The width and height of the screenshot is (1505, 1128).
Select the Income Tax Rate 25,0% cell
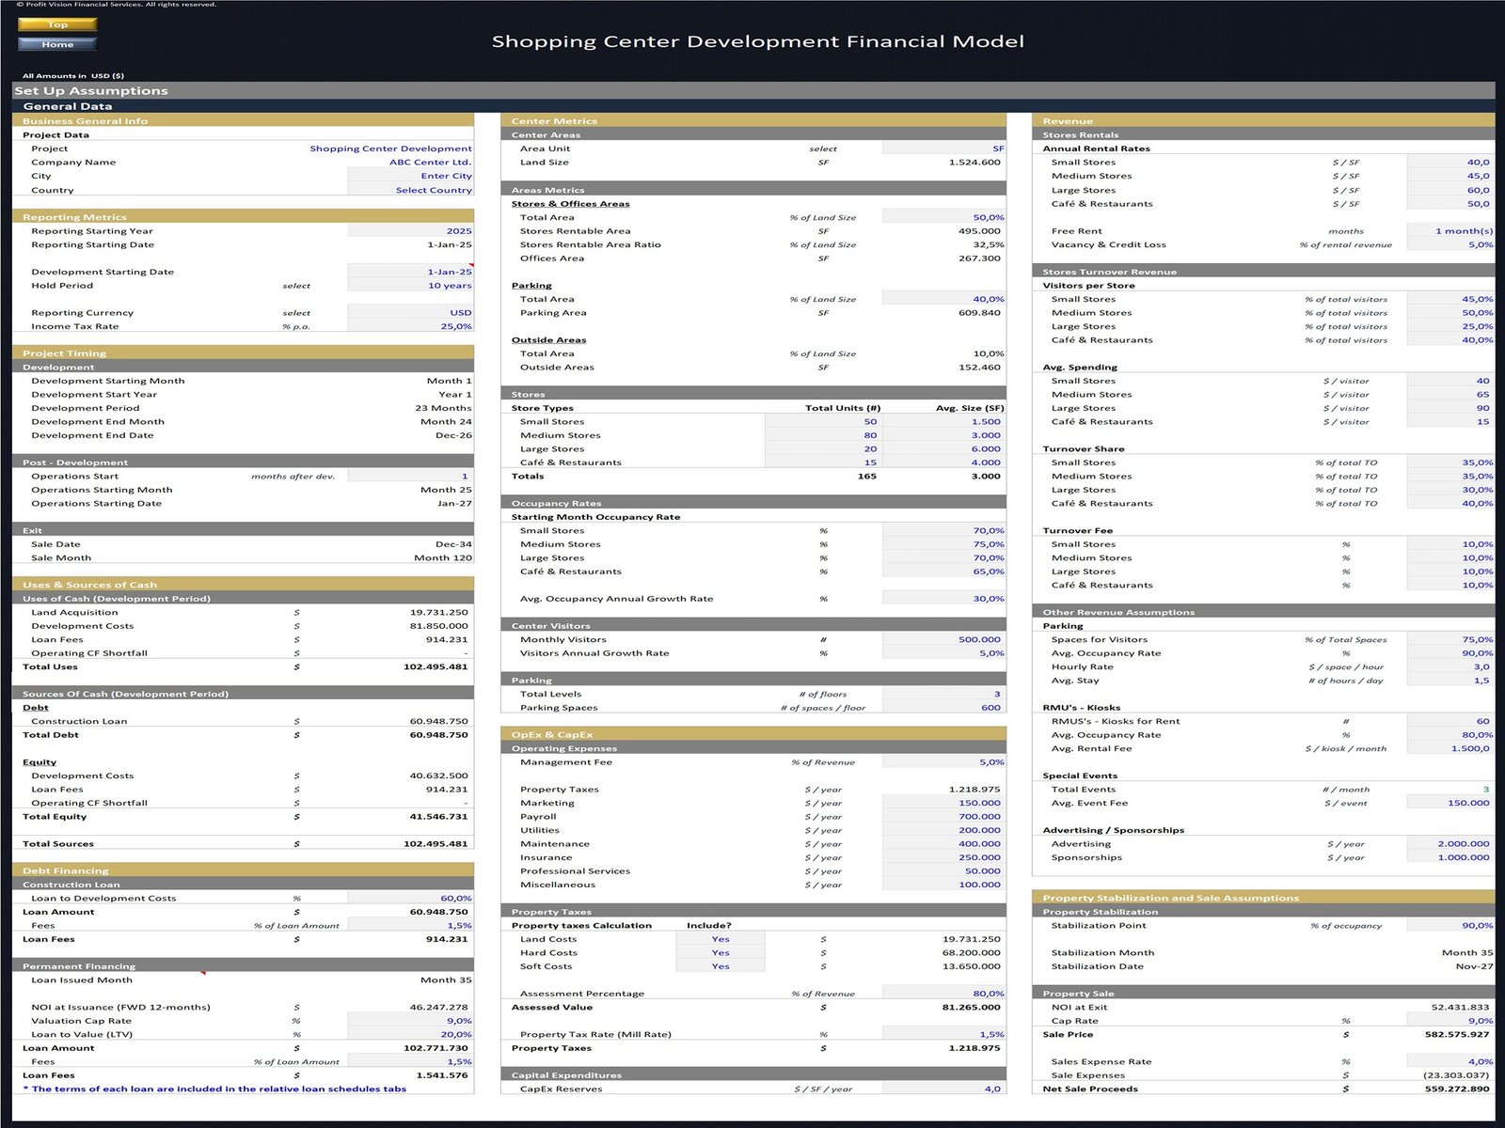click(x=410, y=326)
